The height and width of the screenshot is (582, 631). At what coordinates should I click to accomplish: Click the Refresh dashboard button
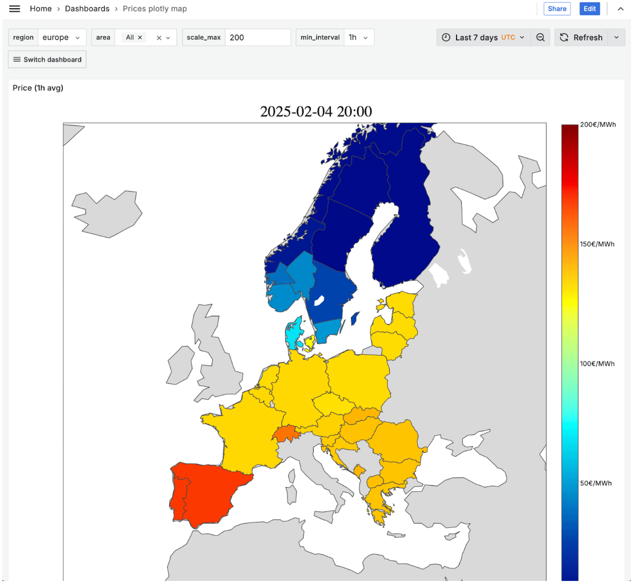(581, 37)
